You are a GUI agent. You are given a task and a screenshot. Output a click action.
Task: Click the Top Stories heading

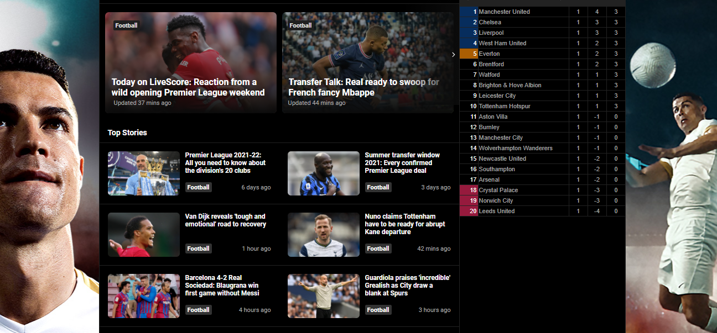[127, 133]
